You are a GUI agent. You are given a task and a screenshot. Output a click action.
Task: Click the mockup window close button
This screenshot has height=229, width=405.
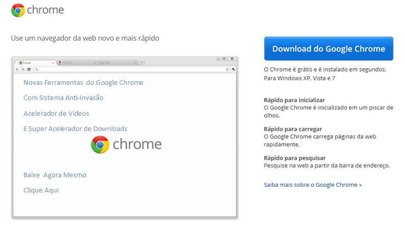(232, 59)
